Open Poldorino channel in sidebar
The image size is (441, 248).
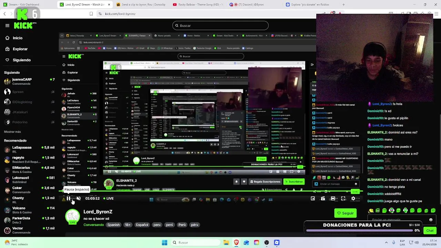pyautogui.click(x=29, y=122)
